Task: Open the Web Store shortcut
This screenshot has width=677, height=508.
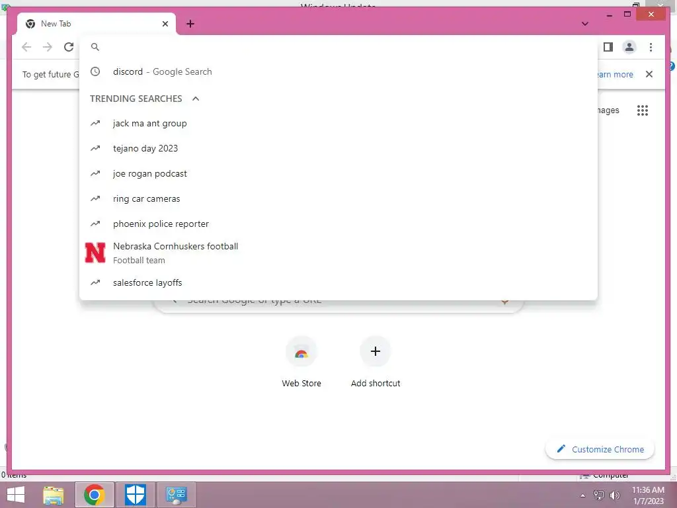Action: pos(301,362)
